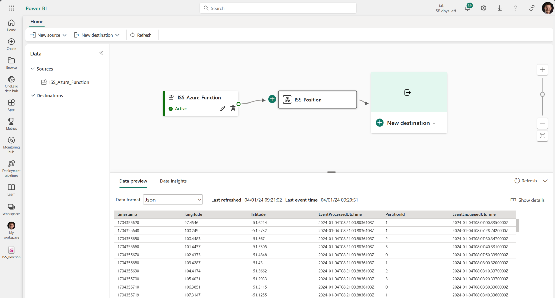Delete the ISS_Azure_Function source via trash icon
Image resolution: width=555 pixels, height=298 pixels.
click(x=233, y=108)
